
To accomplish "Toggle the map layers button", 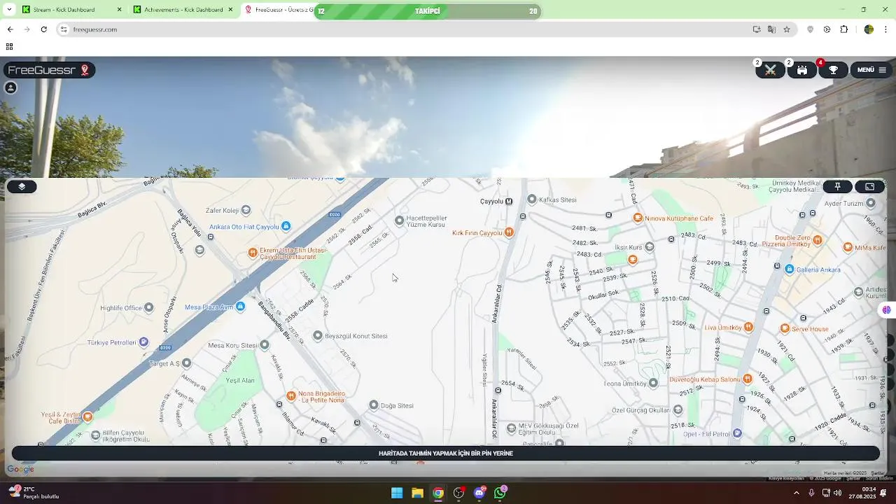I will tap(22, 186).
